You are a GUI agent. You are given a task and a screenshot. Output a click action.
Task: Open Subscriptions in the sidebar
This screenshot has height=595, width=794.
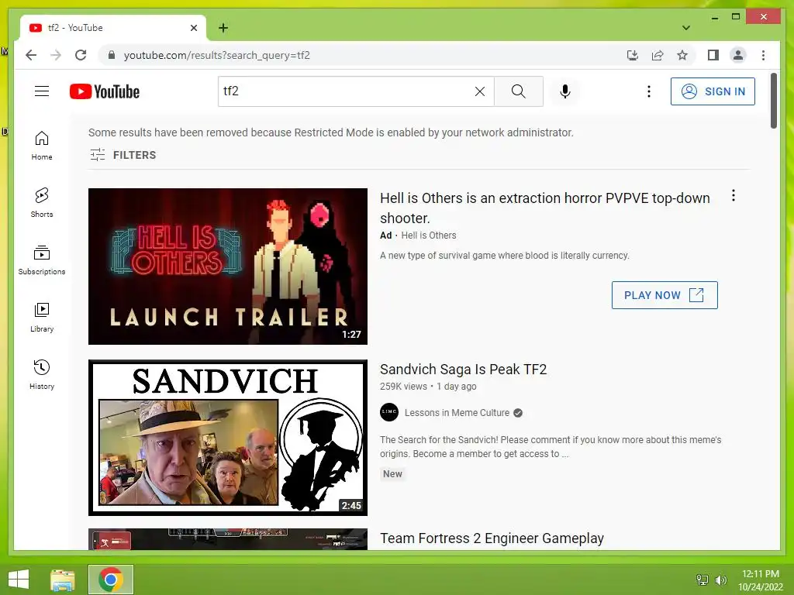pos(42,260)
